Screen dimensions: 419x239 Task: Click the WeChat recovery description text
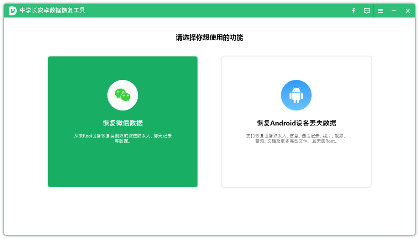[123, 138]
